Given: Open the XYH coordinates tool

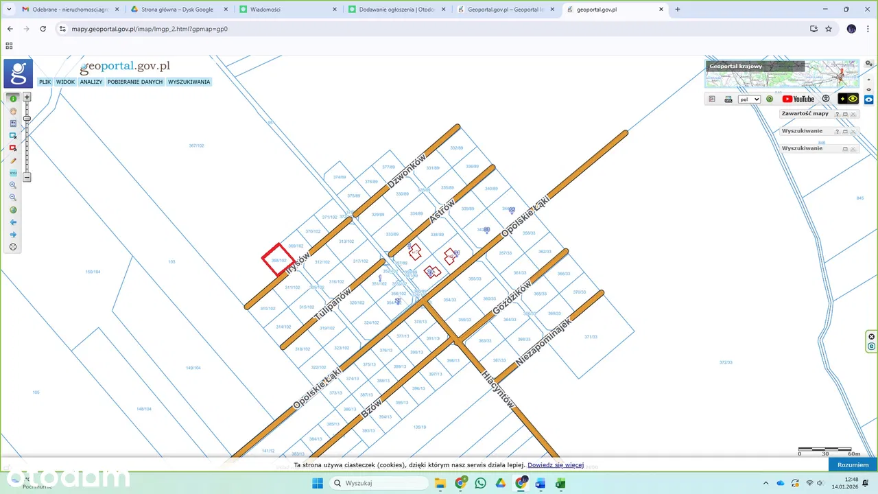Looking at the screenshot, I should (x=13, y=173).
